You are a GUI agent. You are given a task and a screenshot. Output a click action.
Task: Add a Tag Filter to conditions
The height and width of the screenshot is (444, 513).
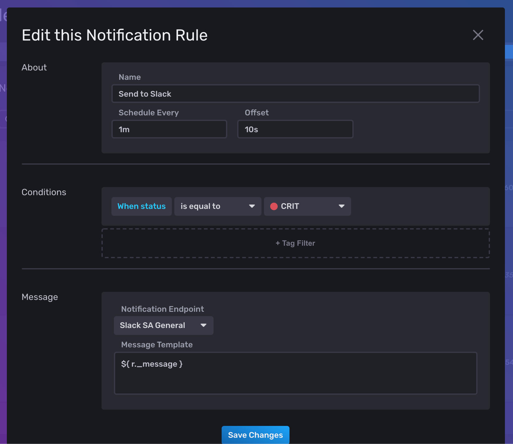(x=295, y=243)
